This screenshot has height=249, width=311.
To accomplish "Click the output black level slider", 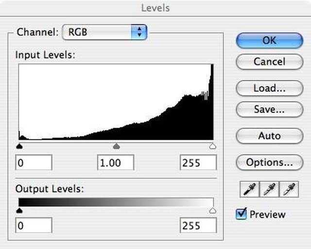I will tap(19, 210).
